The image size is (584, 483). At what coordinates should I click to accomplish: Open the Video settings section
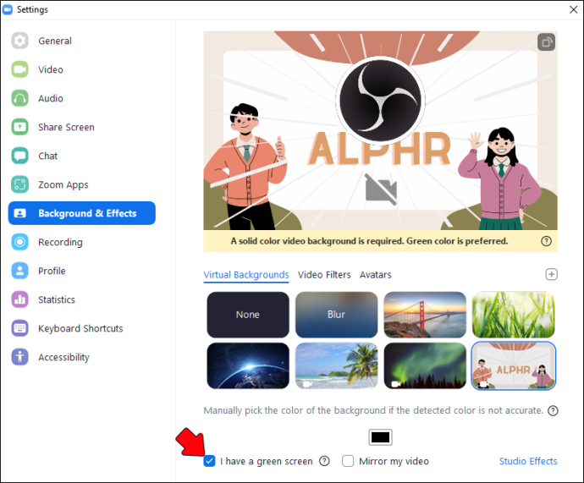[81, 69]
